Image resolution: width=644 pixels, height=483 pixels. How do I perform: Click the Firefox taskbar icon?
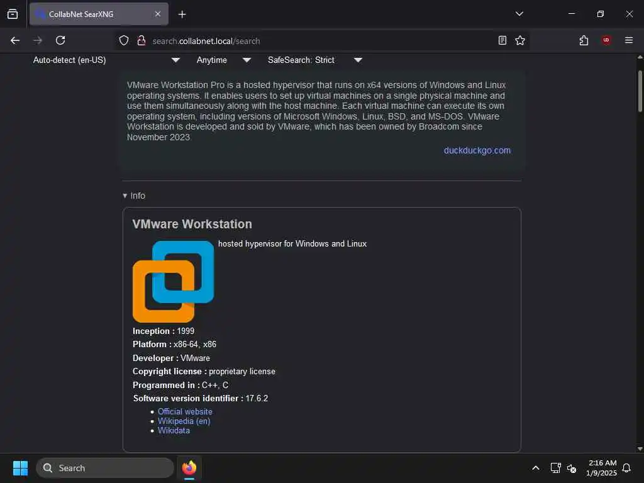point(189,468)
